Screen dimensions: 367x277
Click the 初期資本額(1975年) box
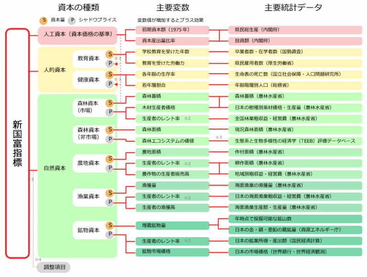173,30
